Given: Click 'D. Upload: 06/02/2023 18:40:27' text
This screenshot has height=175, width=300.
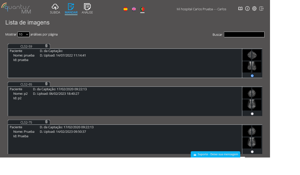Looking at the screenshot, I should pos(56,93).
